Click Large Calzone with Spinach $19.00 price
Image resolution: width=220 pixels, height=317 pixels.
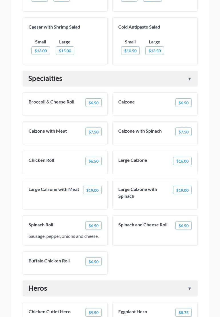pyautogui.click(x=182, y=190)
